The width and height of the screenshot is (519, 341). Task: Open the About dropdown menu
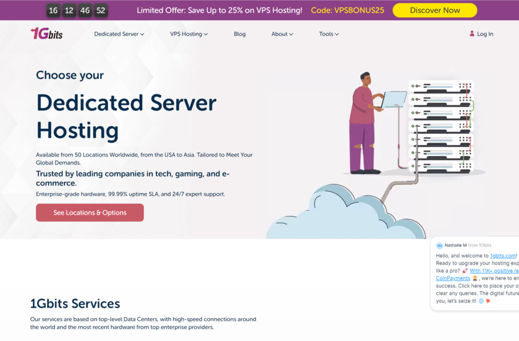282,34
